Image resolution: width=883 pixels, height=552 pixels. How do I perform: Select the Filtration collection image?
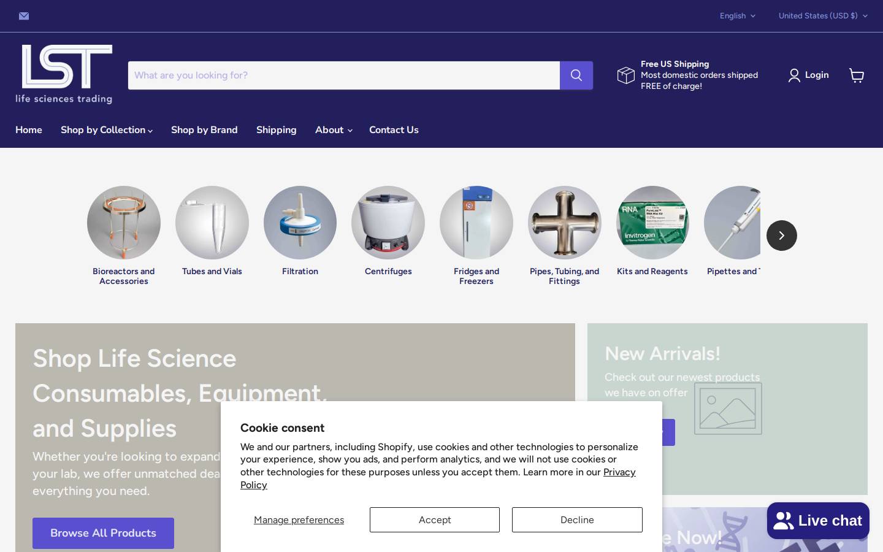point(300,223)
